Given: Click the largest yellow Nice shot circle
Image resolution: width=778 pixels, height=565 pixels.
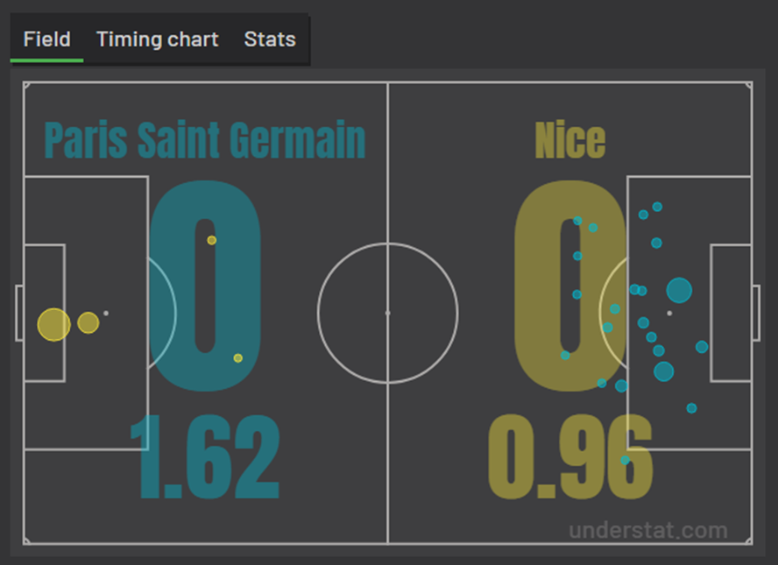Looking at the screenshot, I should click(x=54, y=325).
